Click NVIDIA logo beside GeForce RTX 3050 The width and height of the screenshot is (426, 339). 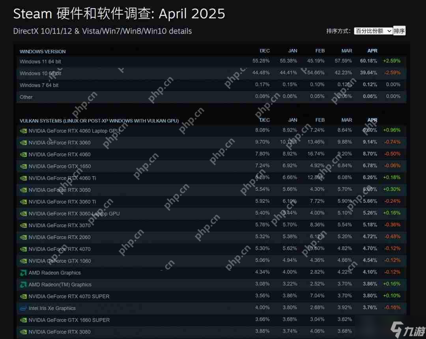point(23,190)
